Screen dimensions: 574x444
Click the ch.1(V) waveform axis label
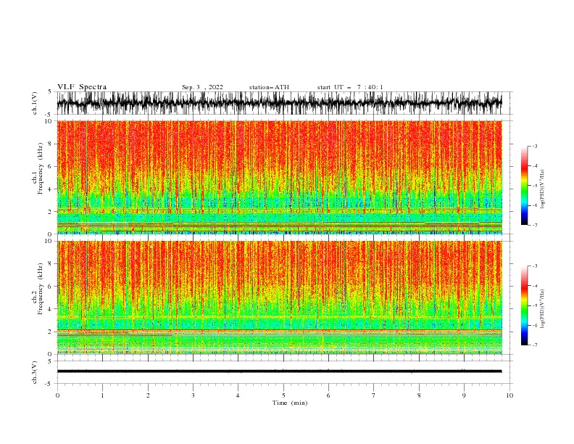(35, 103)
